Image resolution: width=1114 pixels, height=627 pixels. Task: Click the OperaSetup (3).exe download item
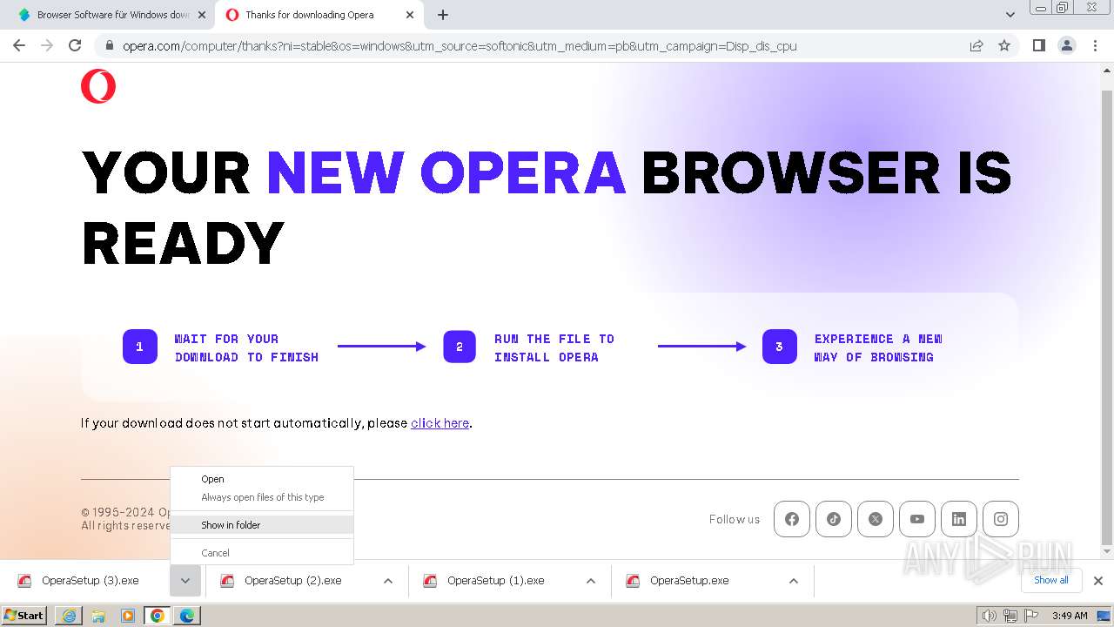coord(90,581)
